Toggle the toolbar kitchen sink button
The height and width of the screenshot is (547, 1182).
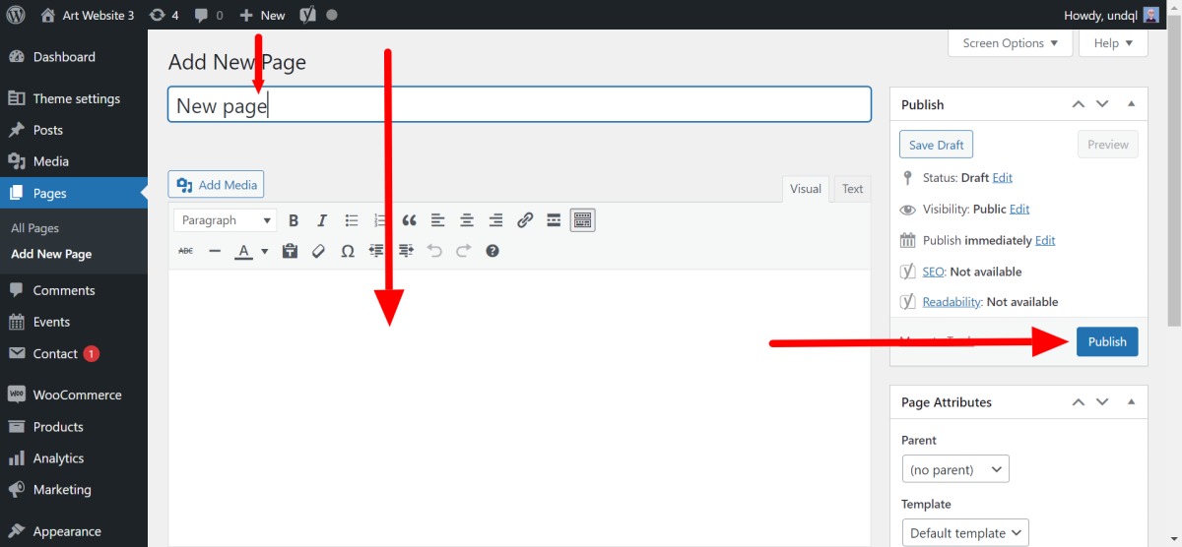(582, 220)
